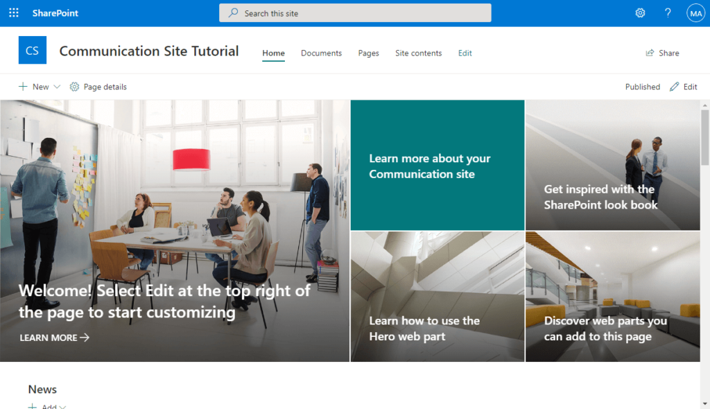
Task: Open the Documents navigation item
Action: 322,53
